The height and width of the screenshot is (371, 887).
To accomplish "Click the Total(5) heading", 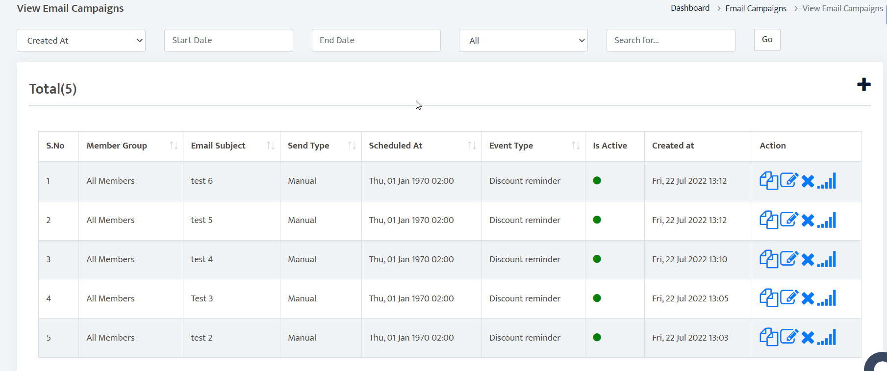I will tap(53, 89).
